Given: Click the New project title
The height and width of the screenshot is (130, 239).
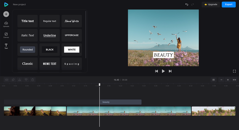Looking at the screenshot, I should click(19, 4).
